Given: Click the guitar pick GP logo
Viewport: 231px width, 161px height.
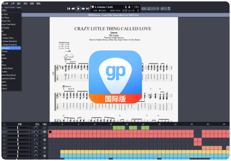Looking at the screenshot, I should click(115, 76).
